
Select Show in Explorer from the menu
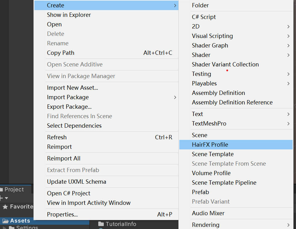coord(69,15)
